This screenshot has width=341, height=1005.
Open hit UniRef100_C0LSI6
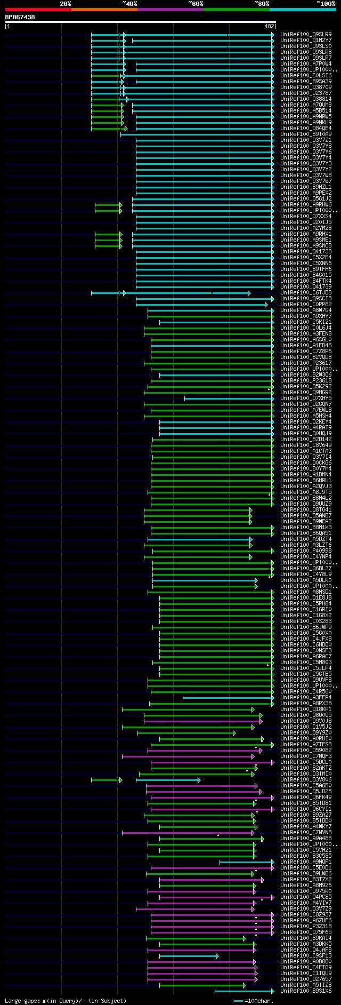click(306, 75)
